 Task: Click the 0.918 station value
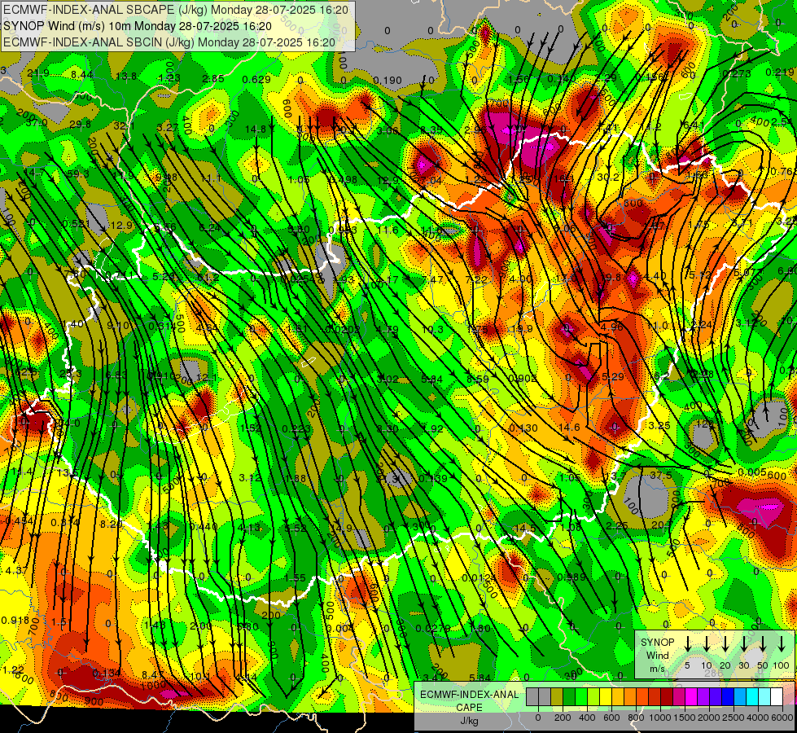[15, 621]
